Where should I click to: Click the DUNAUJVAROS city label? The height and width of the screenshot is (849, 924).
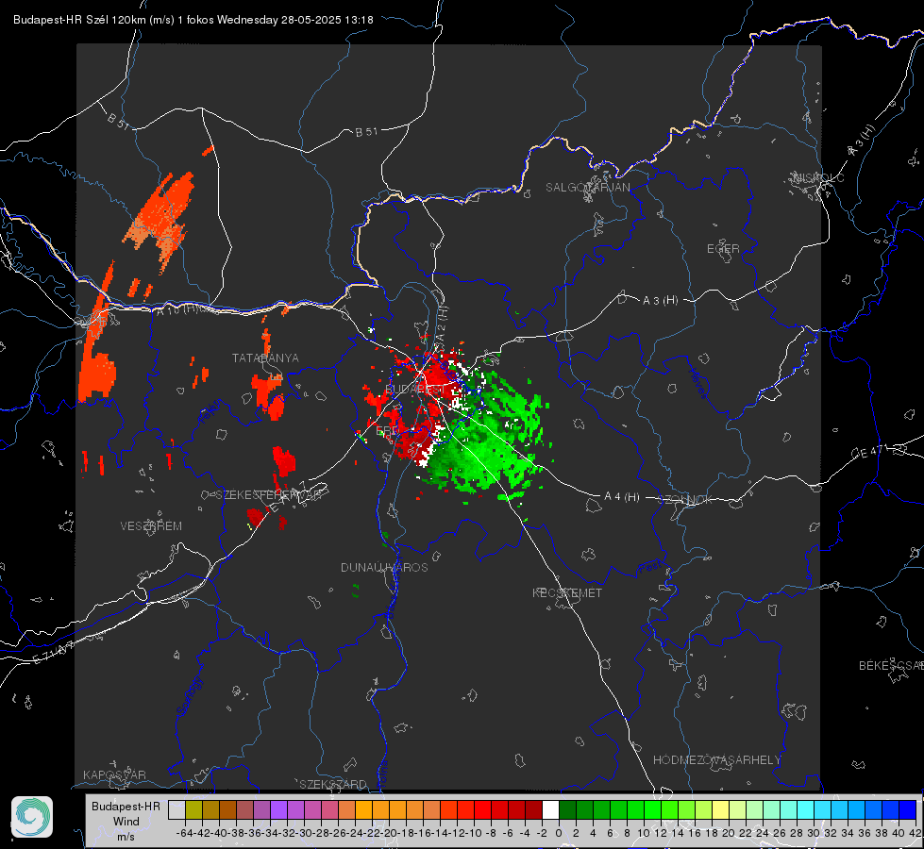coord(384,567)
